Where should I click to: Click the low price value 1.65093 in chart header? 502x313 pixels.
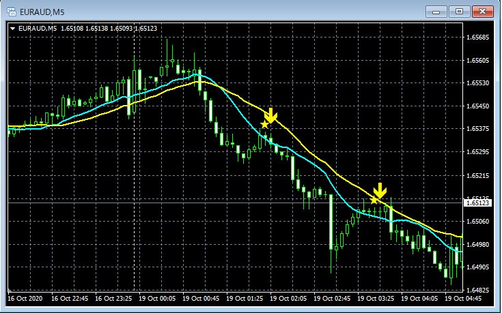[121, 29]
